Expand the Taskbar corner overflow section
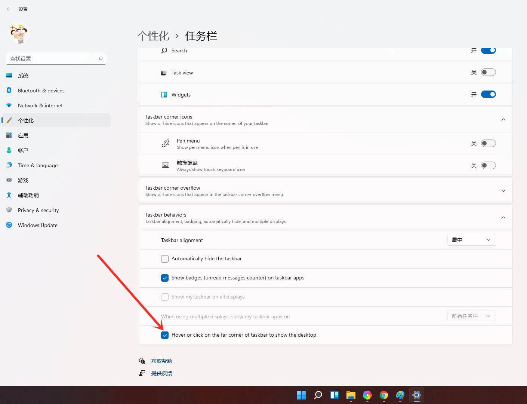527x404 pixels. tap(503, 190)
